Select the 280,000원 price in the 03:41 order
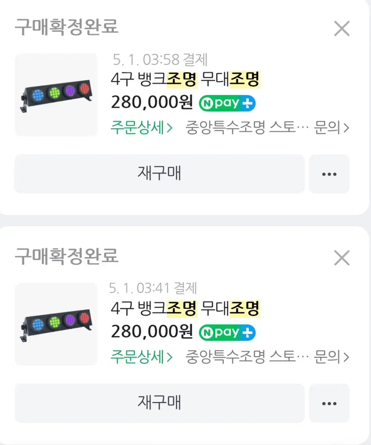Viewport: 371px width, 445px height. 152,333
